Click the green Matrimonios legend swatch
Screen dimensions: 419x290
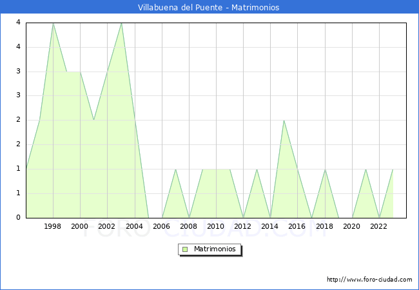click(185, 249)
